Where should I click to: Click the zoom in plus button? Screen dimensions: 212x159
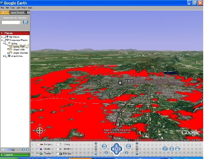tap(96, 144)
